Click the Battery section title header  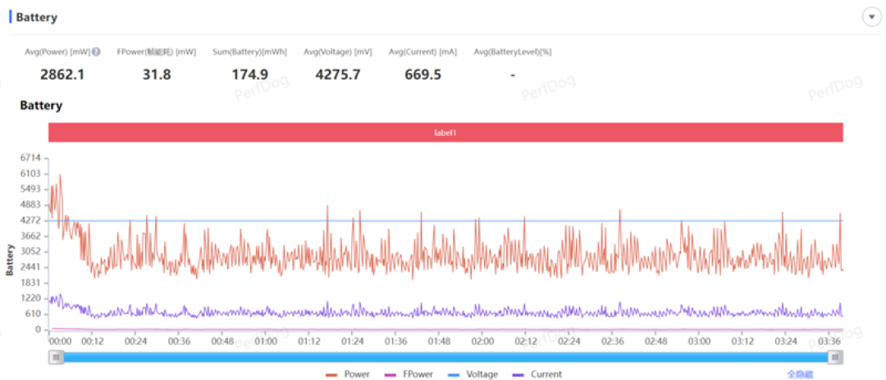37,17
